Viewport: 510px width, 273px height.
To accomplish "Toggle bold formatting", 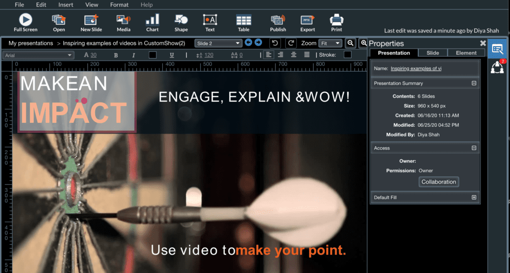I will (116, 55).
